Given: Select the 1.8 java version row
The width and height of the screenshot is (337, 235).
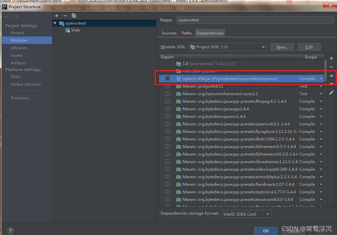Looking at the screenshot, I should (241, 64).
